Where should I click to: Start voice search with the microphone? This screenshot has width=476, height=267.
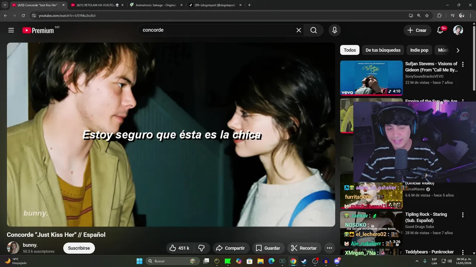click(335, 30)
